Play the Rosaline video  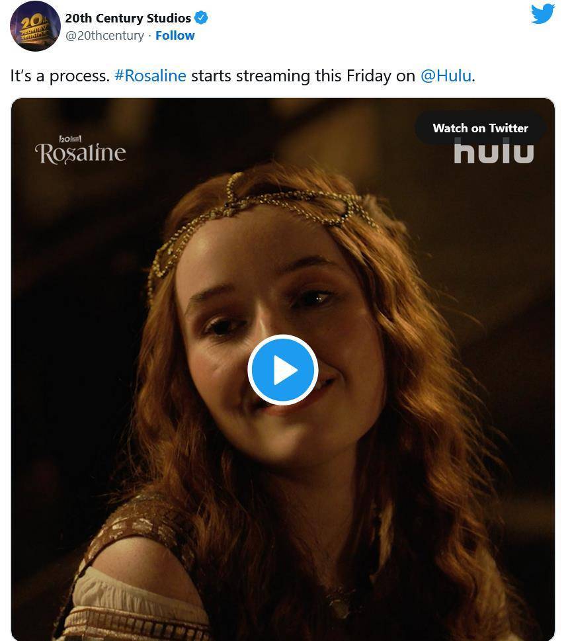pos(283,370)
